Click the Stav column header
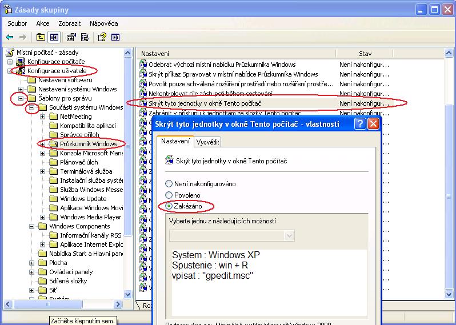This screenshot has width=456, height=325. tap(365, 54)
